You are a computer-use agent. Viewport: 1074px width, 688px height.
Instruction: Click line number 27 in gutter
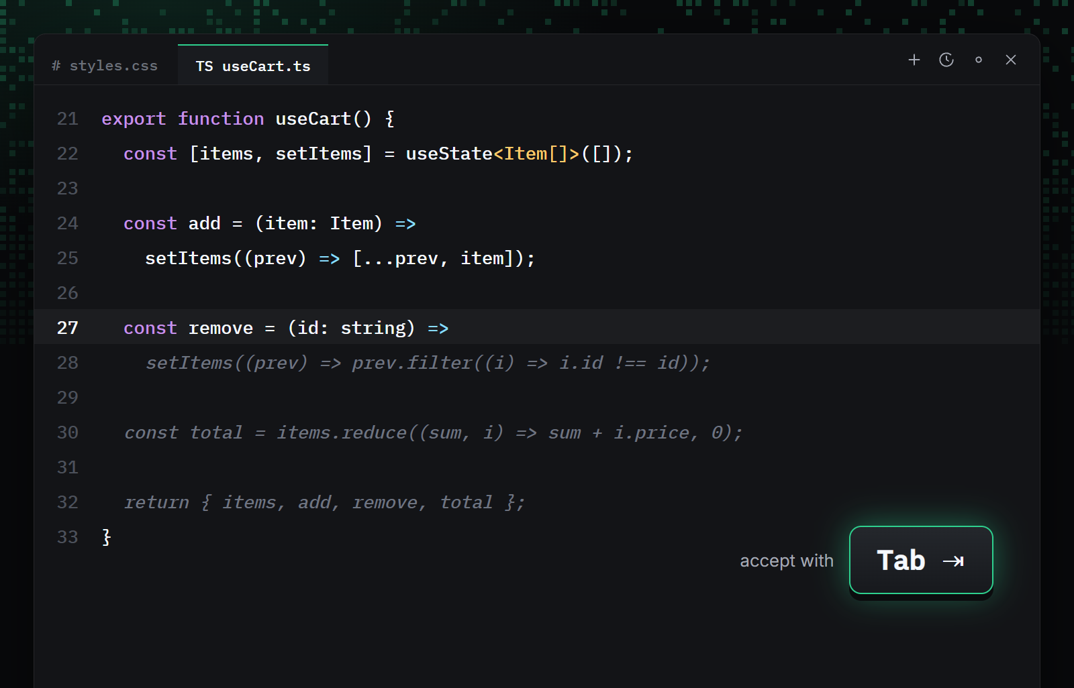click(x=68, y=328)
